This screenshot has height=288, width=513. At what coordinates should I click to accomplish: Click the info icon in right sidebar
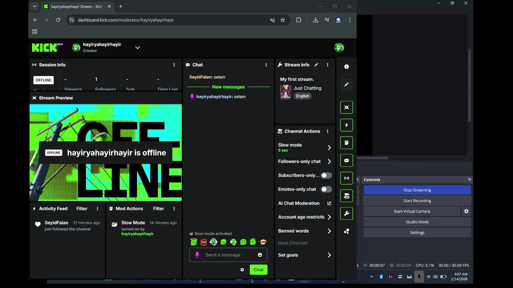point(347,67)
